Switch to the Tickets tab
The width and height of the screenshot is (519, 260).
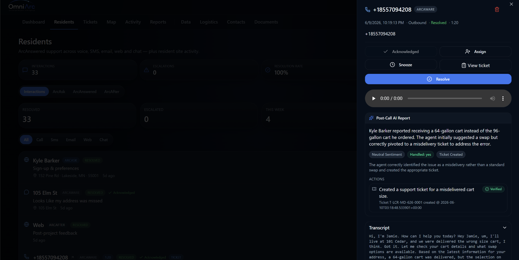[90, 22]
